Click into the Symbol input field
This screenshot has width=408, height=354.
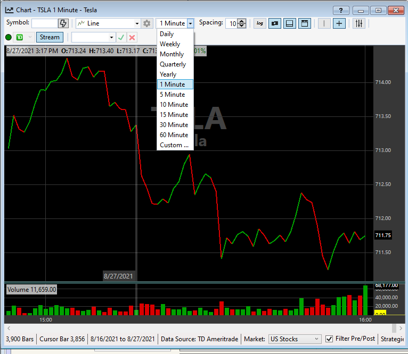[x=45, y=23]
